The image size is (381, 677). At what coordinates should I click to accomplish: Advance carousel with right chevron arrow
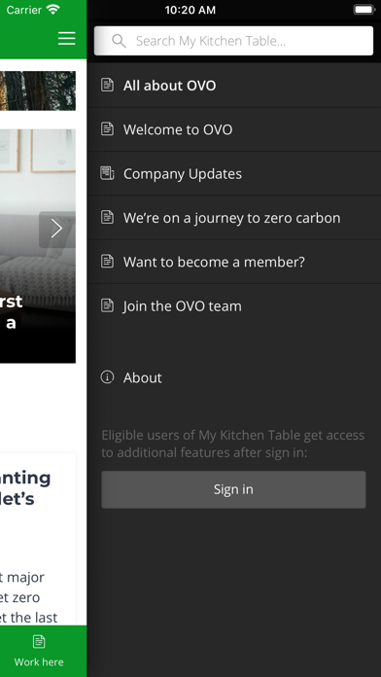[57, 229]
